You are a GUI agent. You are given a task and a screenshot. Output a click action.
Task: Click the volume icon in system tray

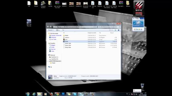tap(136, 94)
